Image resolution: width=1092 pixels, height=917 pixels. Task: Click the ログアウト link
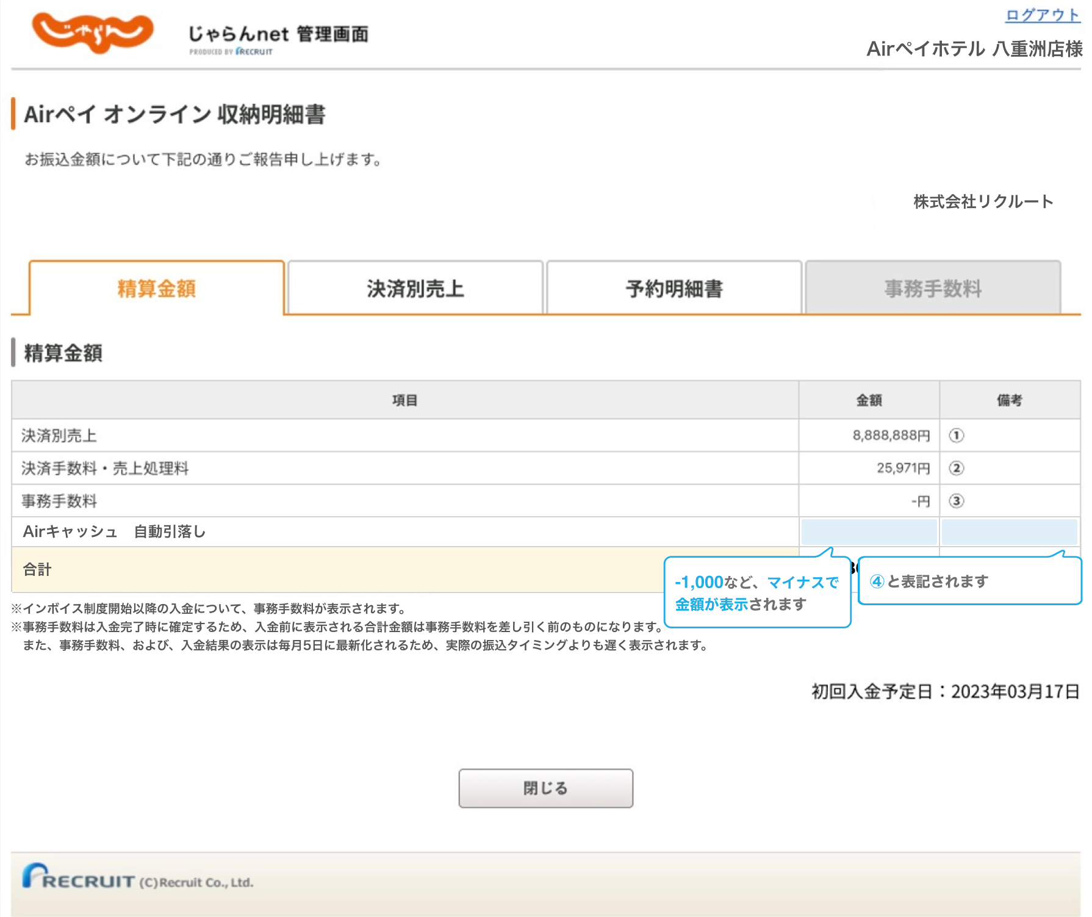pyautogui.click(x=1043, y=15)
